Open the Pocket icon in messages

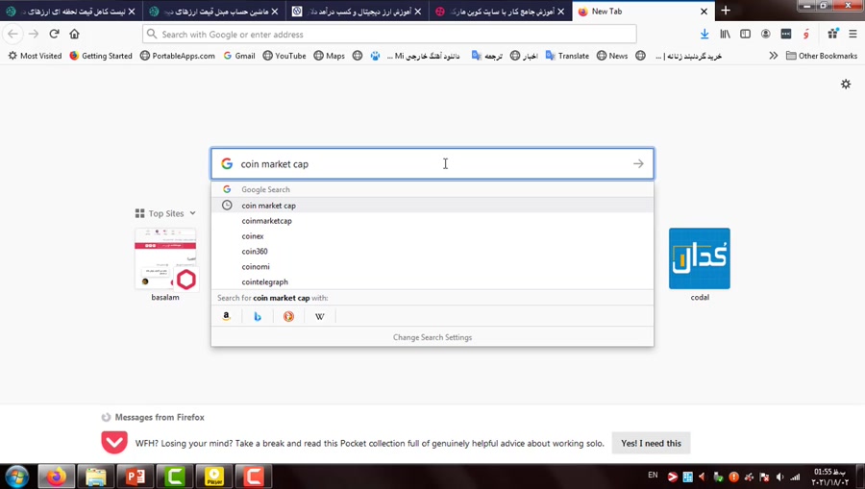114,443
